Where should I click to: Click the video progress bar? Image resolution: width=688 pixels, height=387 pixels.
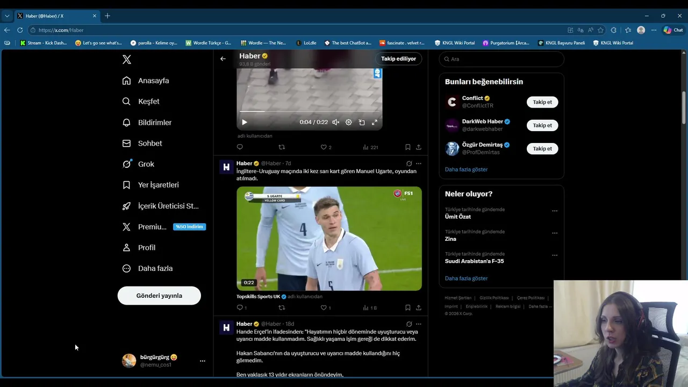(x=310, y=111)
